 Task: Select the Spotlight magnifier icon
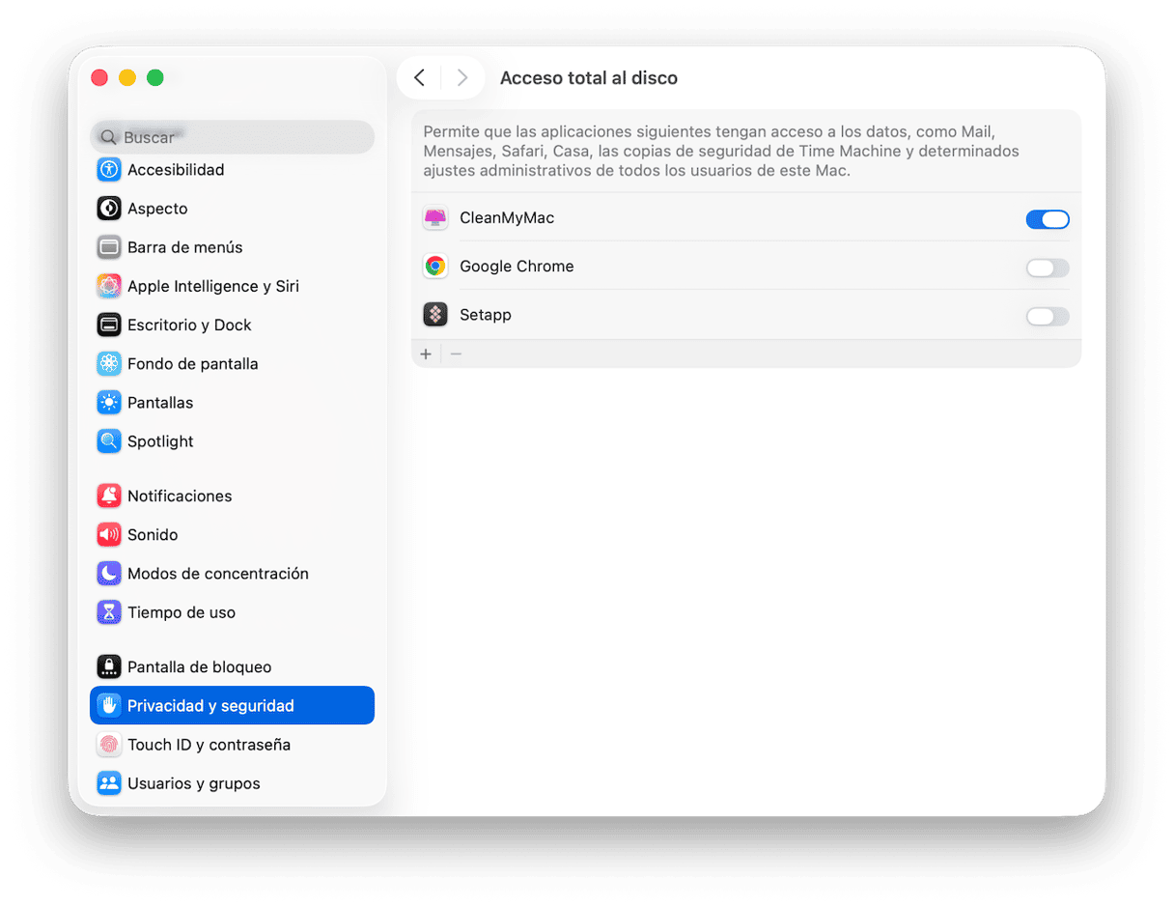pos(109,441)
